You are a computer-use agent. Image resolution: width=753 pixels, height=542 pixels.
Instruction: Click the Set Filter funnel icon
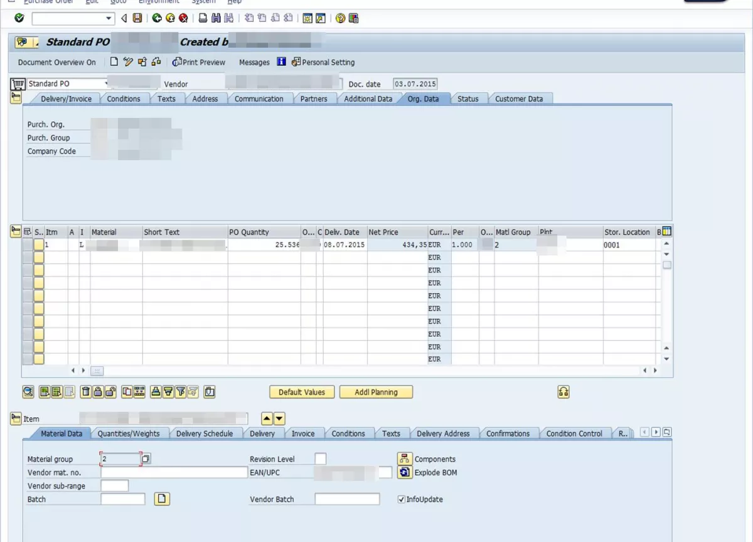pos(181,392)
